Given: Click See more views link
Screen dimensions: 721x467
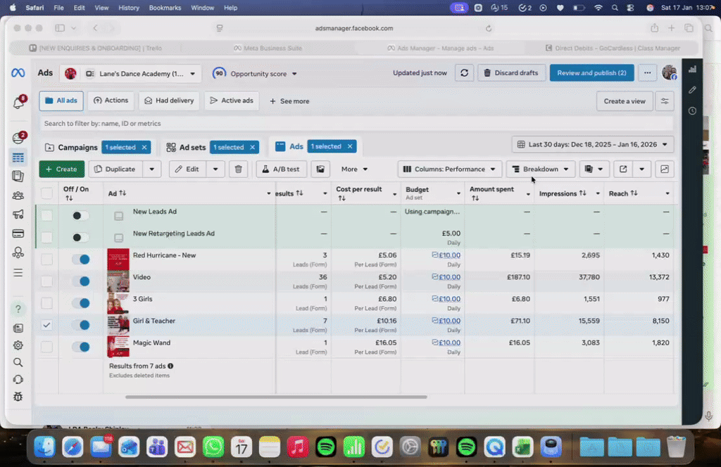Looking at the screenshot, I should click(289, 101).
